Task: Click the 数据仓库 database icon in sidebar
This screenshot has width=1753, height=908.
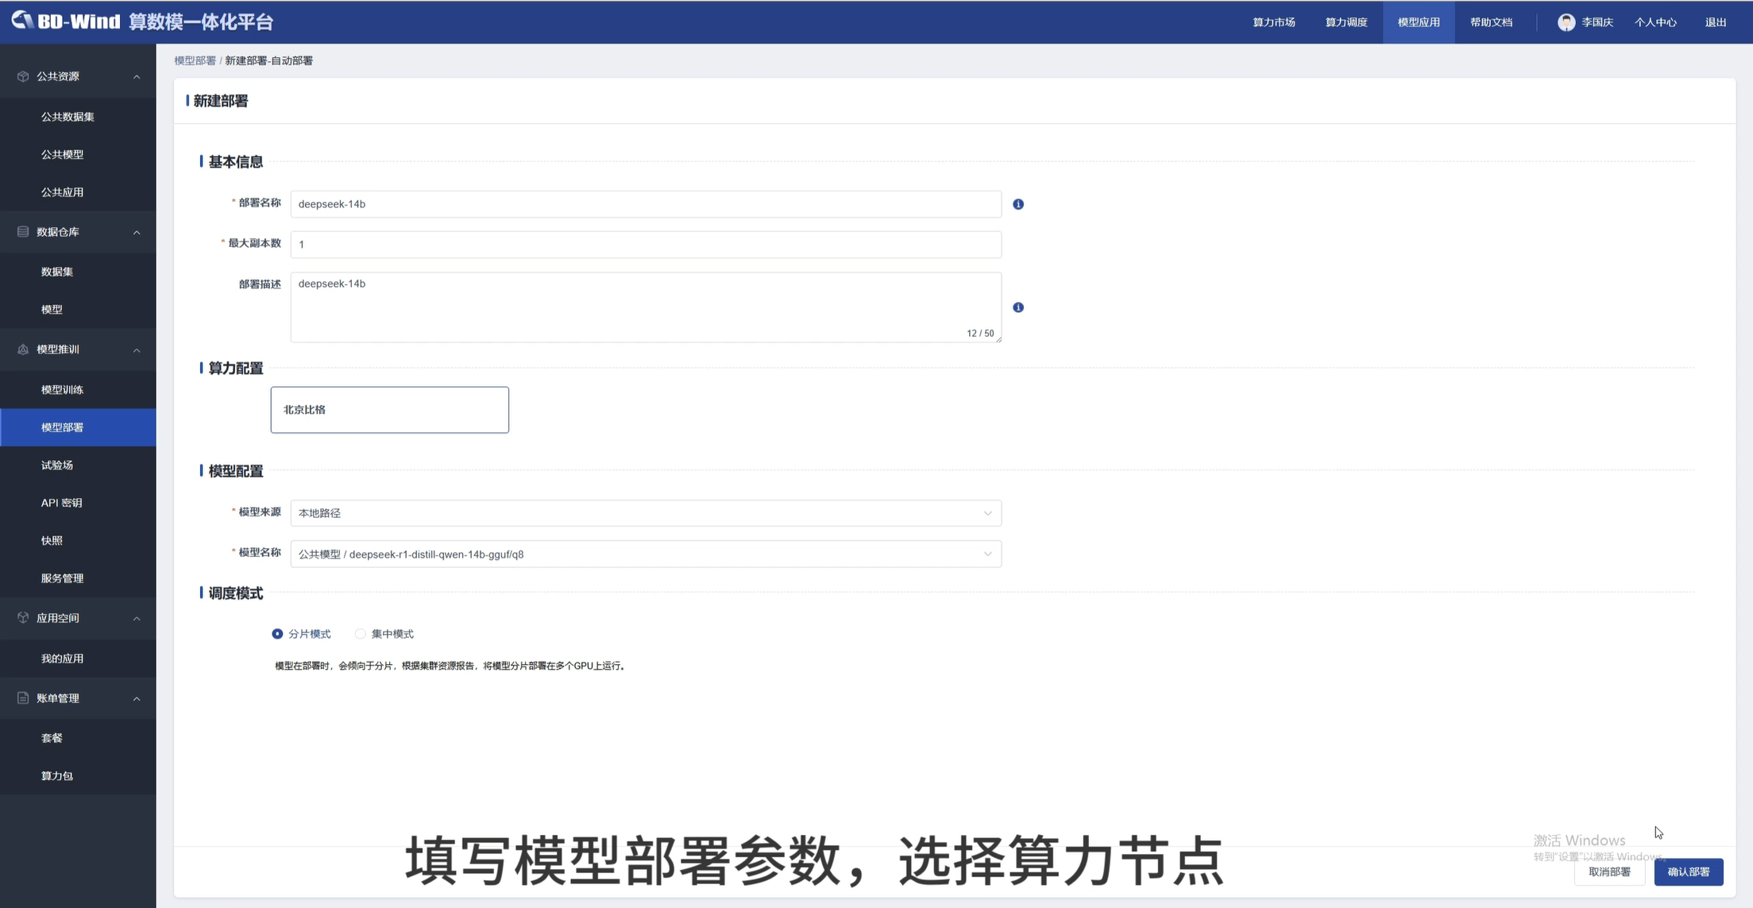Action: [23, 232]
